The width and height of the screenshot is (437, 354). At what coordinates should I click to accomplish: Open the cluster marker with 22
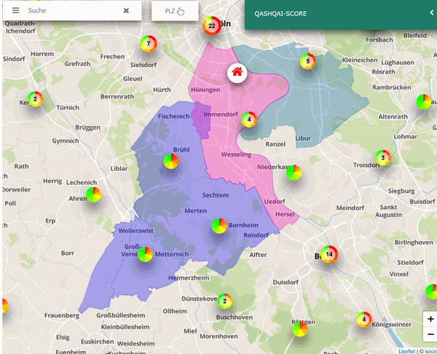coord(212,25)
